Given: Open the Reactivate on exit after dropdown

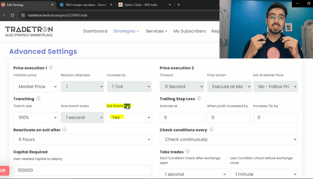Looking at the screenshot, I should (82, 139).
